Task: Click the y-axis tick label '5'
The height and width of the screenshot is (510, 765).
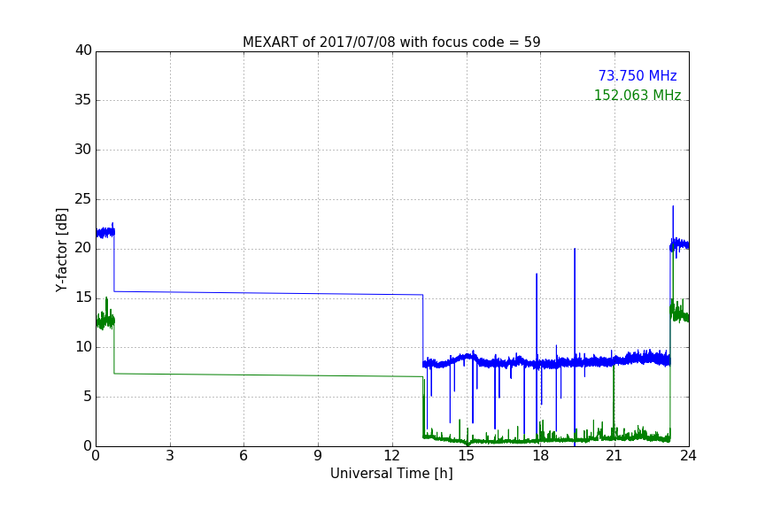Action: click(x=88, y=397)
